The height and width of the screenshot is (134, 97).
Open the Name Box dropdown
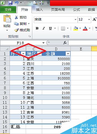pos(44,43)
